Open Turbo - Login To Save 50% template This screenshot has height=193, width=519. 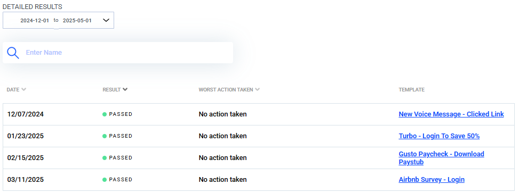(439, 136)
